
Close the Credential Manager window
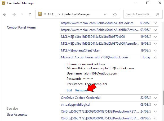(x=160, y=3)
